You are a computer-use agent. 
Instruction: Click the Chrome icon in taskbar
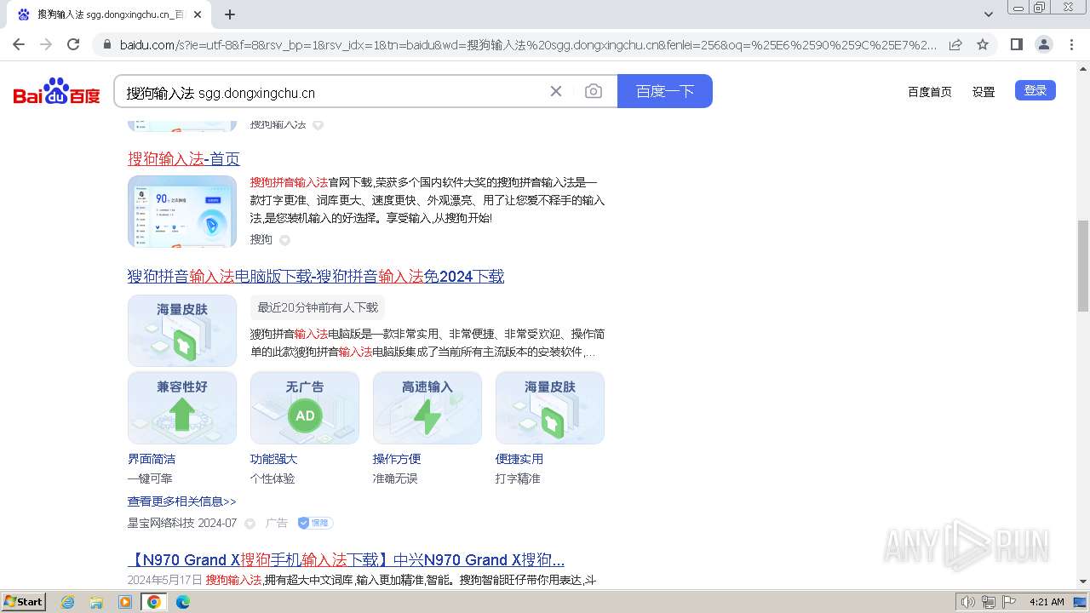coord(154,602)
